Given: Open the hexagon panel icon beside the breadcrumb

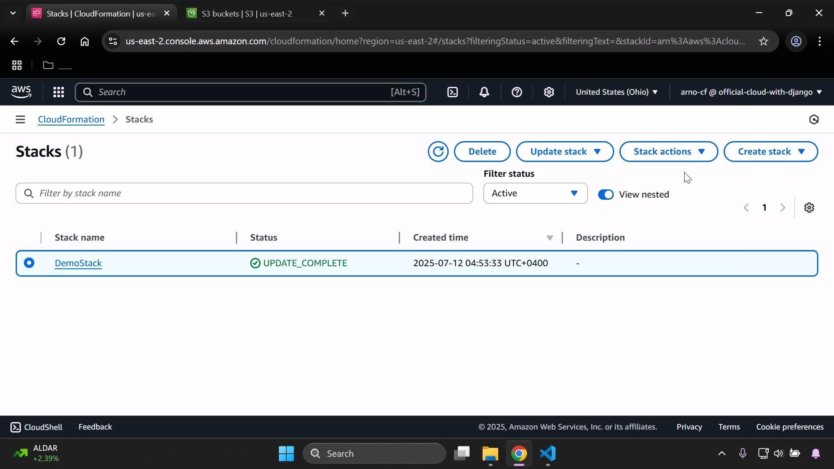Looking at the screenshot, I should [x=814, y=119].
